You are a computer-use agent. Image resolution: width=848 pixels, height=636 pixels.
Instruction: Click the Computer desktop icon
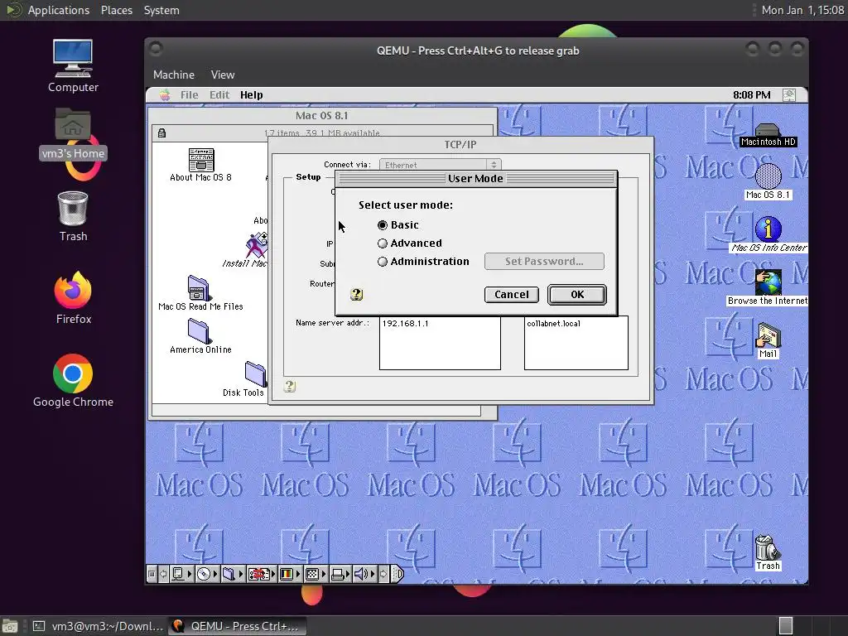pyautogui.click(x=73, y=66)
